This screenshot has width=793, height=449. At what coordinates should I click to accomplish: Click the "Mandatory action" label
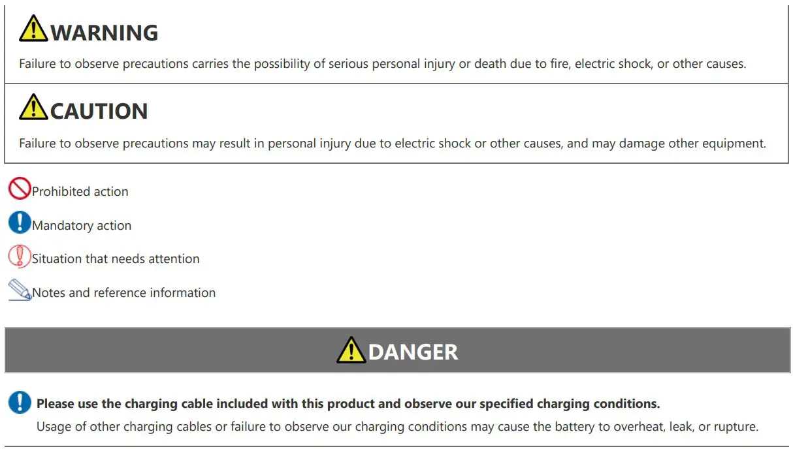coord(82,226)
